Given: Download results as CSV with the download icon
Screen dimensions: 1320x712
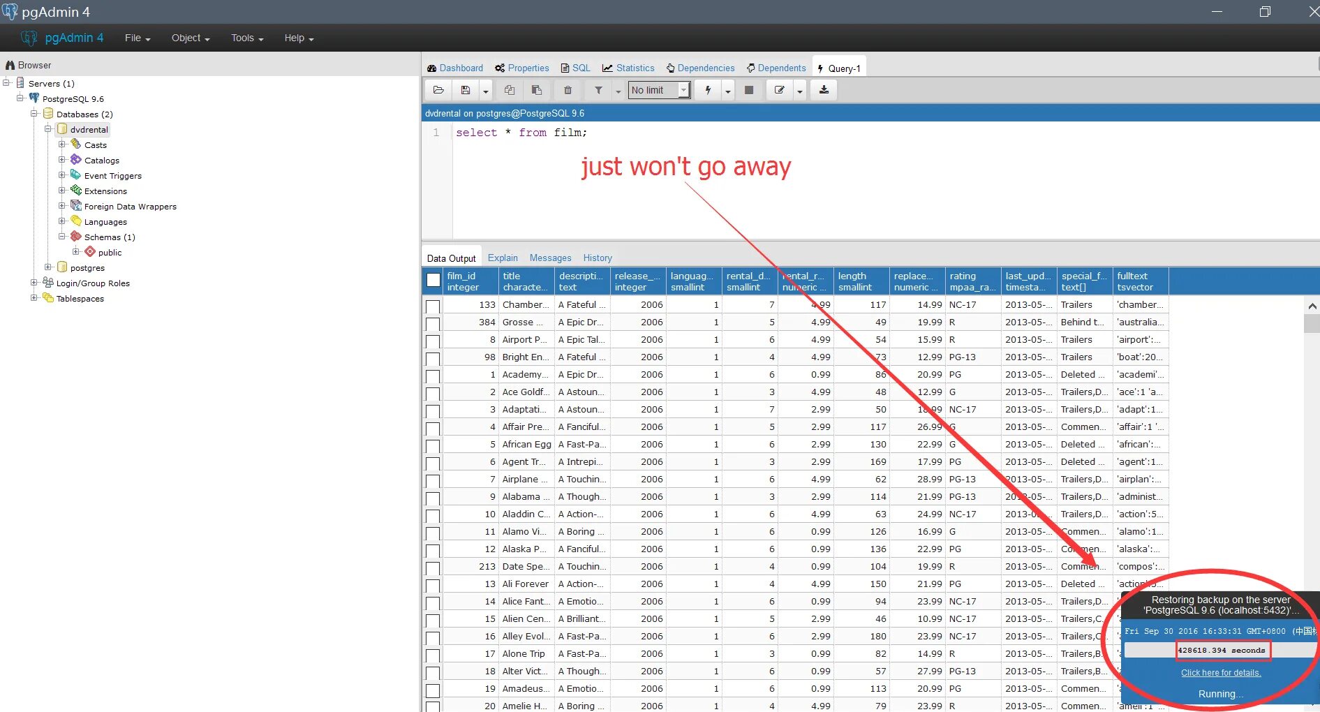Looking at the screenshot, I should click(824, 90).
